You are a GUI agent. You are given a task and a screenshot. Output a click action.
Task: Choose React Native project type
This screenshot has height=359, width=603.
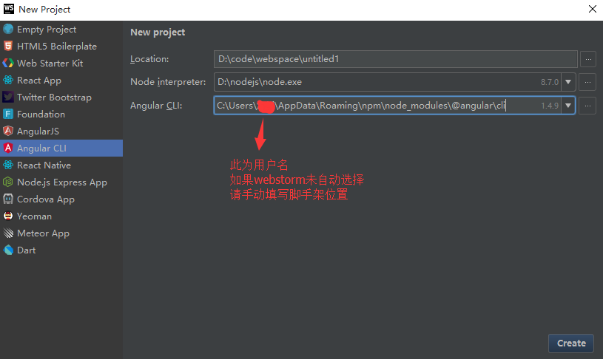[x=61, y=165]
